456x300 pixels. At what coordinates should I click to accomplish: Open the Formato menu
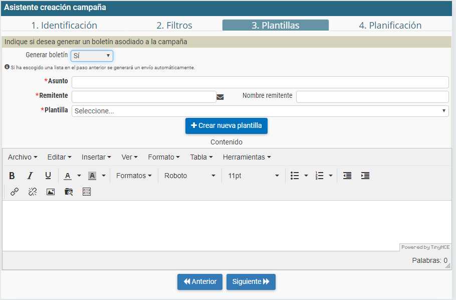pyautogui.click(x=164, y=158)
